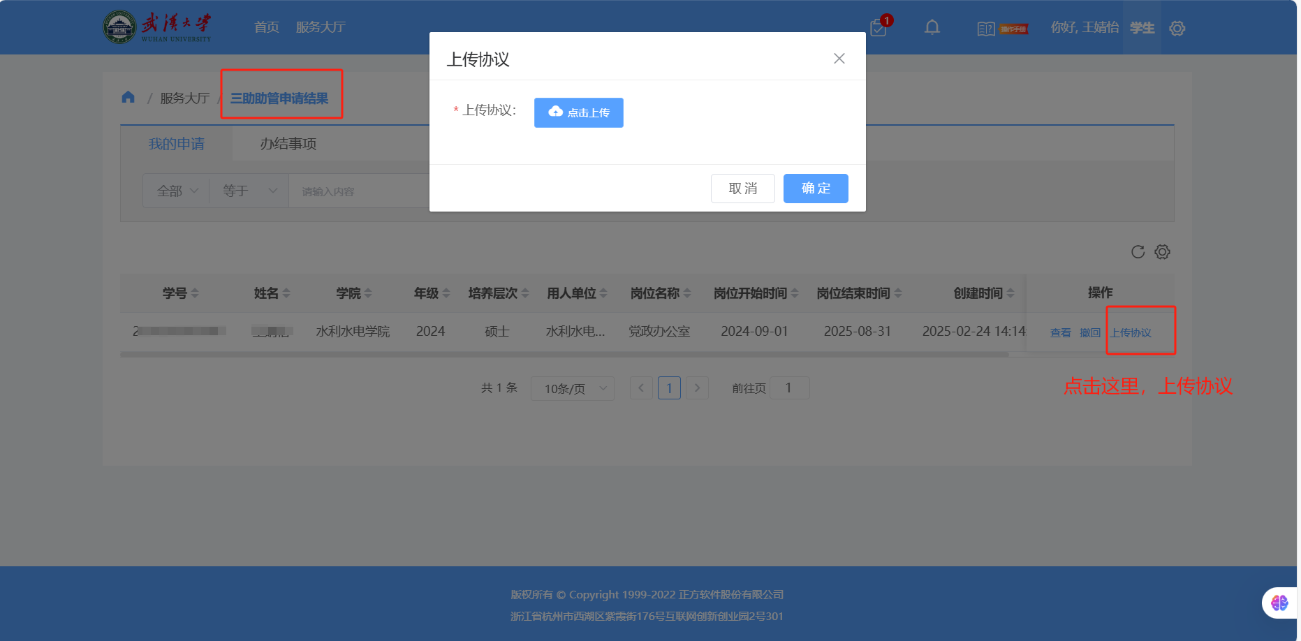Open table column settings gear icon
Image resolution: width=1301 pixels, height=641 pixels.
point(1162,252)
